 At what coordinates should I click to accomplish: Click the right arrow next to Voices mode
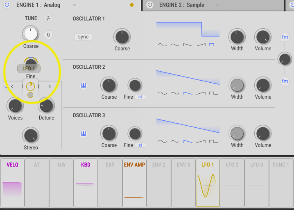tap(50, 86)
